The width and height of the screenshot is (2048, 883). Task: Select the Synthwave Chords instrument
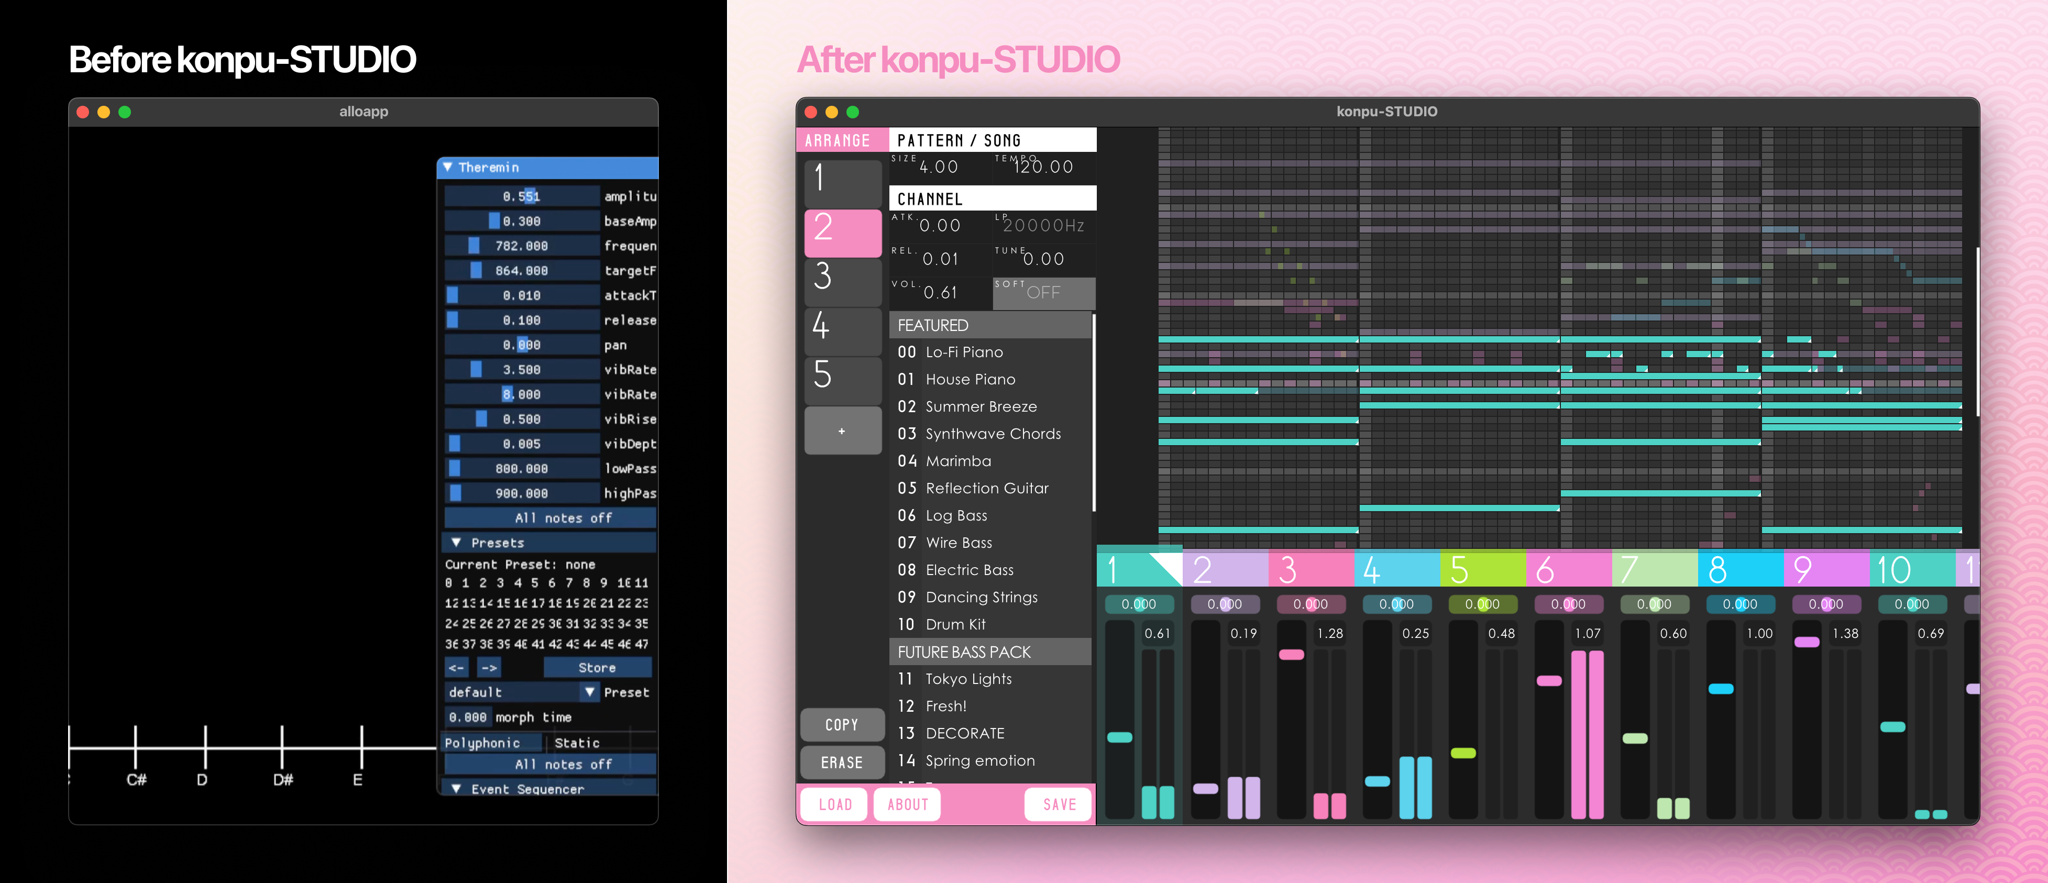pos(990,434)
